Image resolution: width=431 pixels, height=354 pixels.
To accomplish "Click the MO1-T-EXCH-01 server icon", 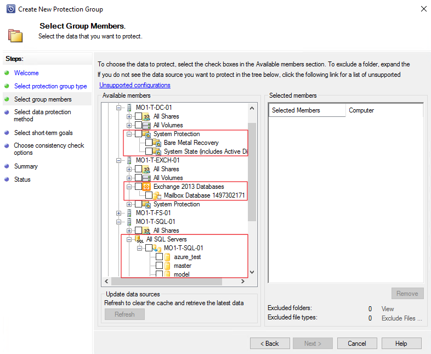I will point(129,160).
